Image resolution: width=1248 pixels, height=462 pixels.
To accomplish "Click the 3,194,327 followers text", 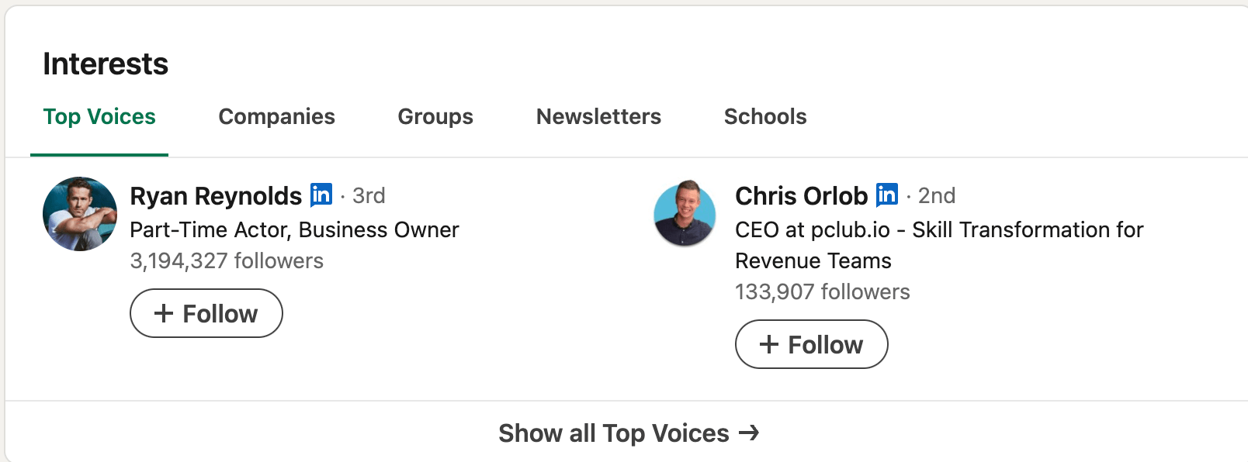I will (227, 261).
